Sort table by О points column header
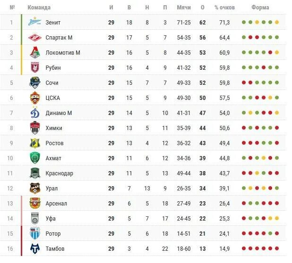 pos(202,8)
